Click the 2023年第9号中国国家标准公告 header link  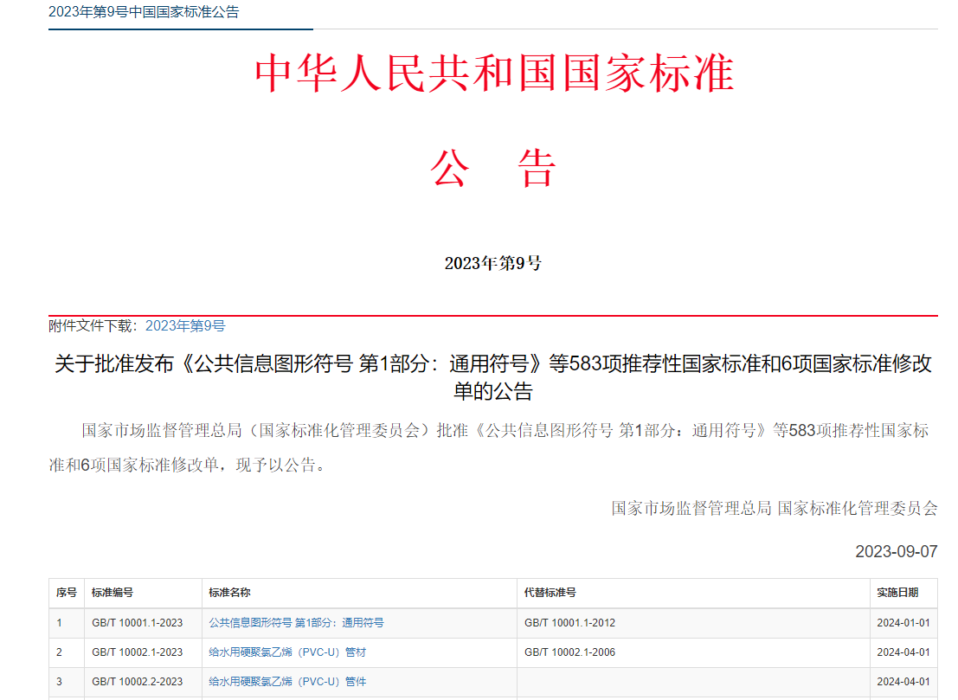[144, 12]
